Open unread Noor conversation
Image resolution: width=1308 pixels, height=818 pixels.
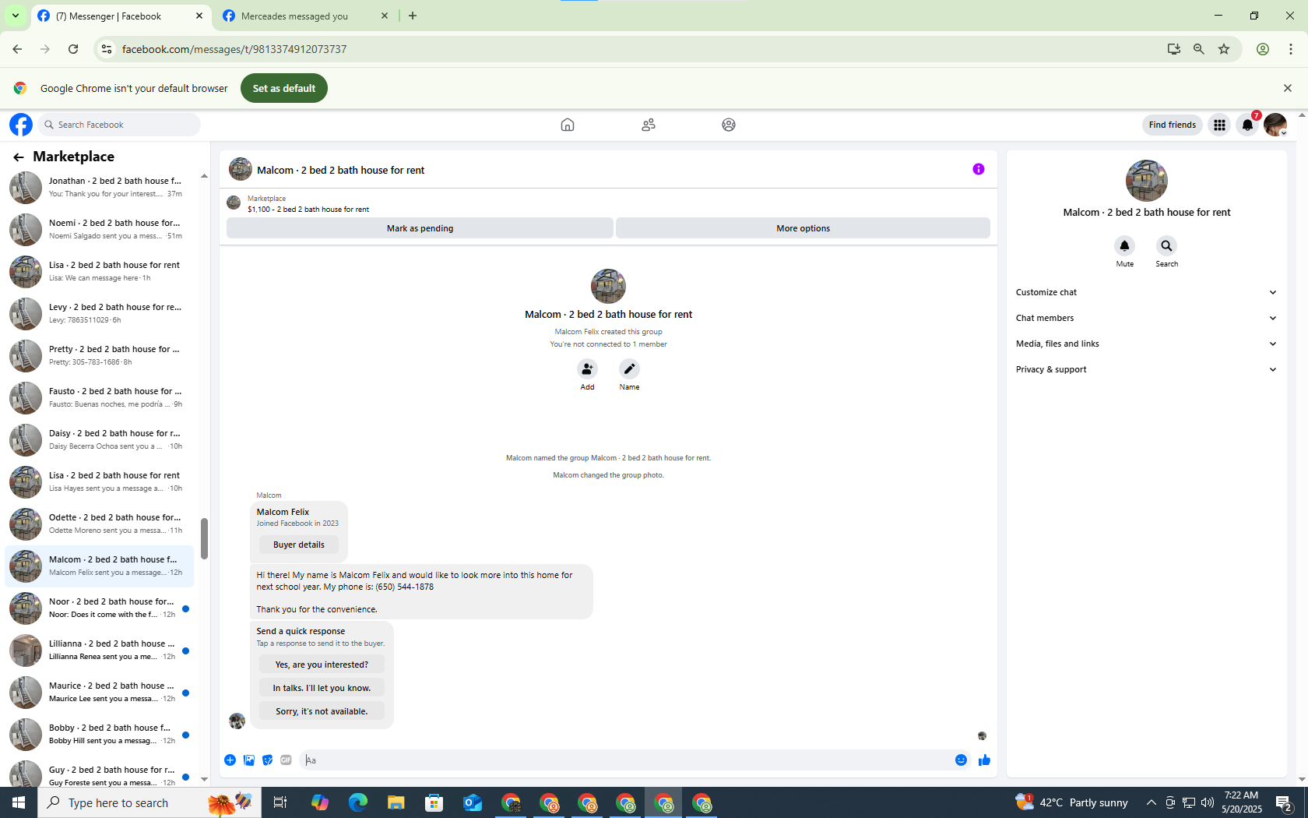click(100, 608)
